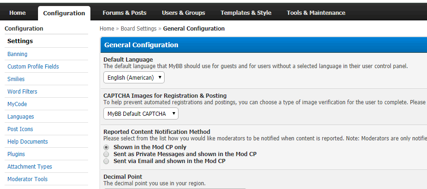This screenshot has height=189, width=427.
Task: Expand the CAPTCHA type dropdown
Action: pyautogui.click(x=141, y=113)
